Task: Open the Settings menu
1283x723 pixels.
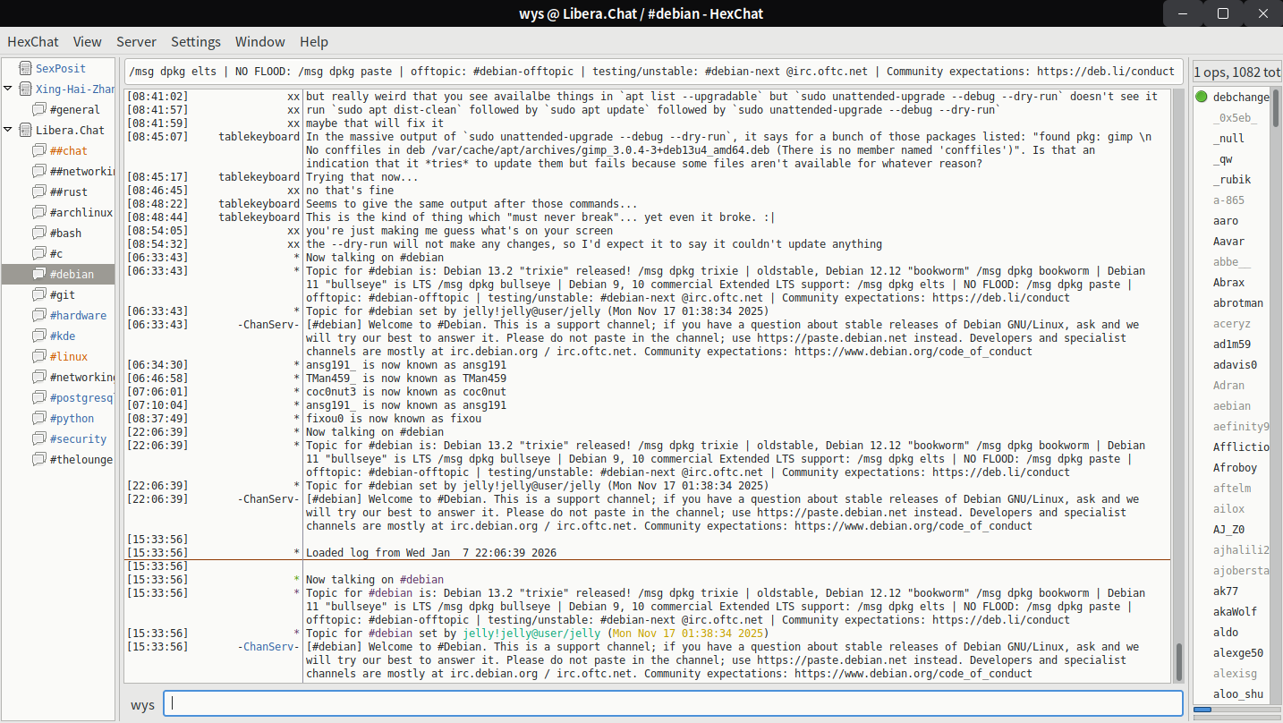Action: (196, 41)
